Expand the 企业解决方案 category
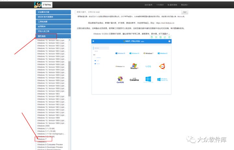Image resolution: width=234 pixels, height=150 pixels. coord(53,12)
